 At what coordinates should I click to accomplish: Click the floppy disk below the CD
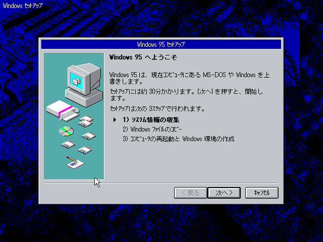(68, 145)
